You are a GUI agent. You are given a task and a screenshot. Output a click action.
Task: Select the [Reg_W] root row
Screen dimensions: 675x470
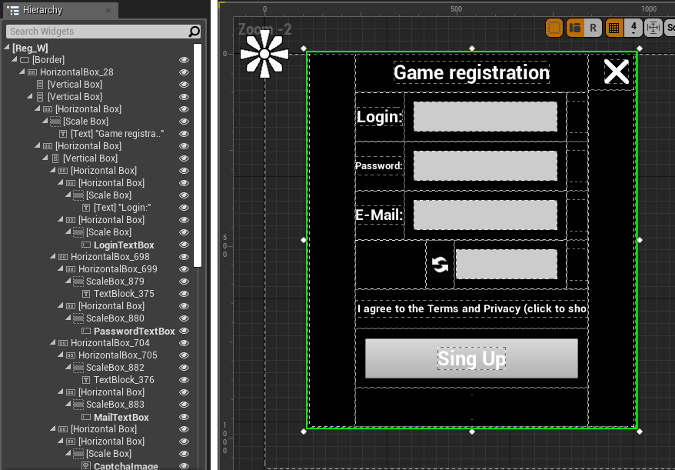click(x=98, y=48)
